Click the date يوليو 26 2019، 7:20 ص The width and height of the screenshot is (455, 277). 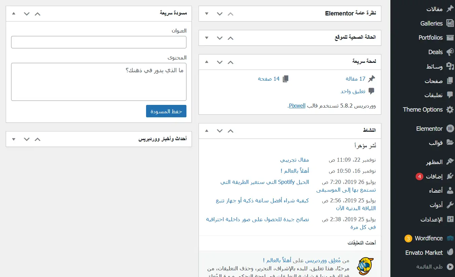click(x=349, y=182)
